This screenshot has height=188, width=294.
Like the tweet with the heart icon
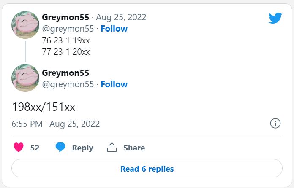19,147
